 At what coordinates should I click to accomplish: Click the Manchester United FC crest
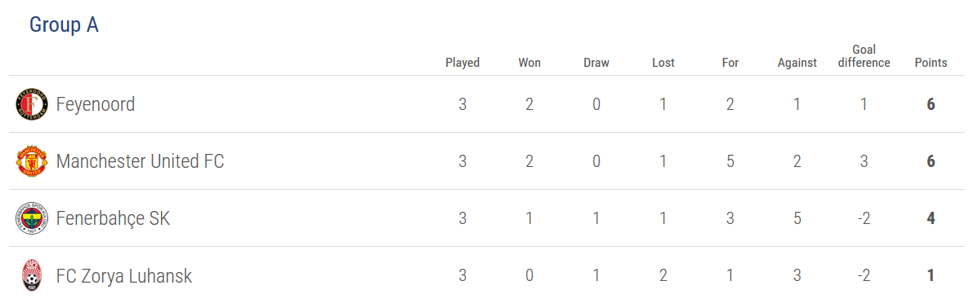(x=32, y=162)
